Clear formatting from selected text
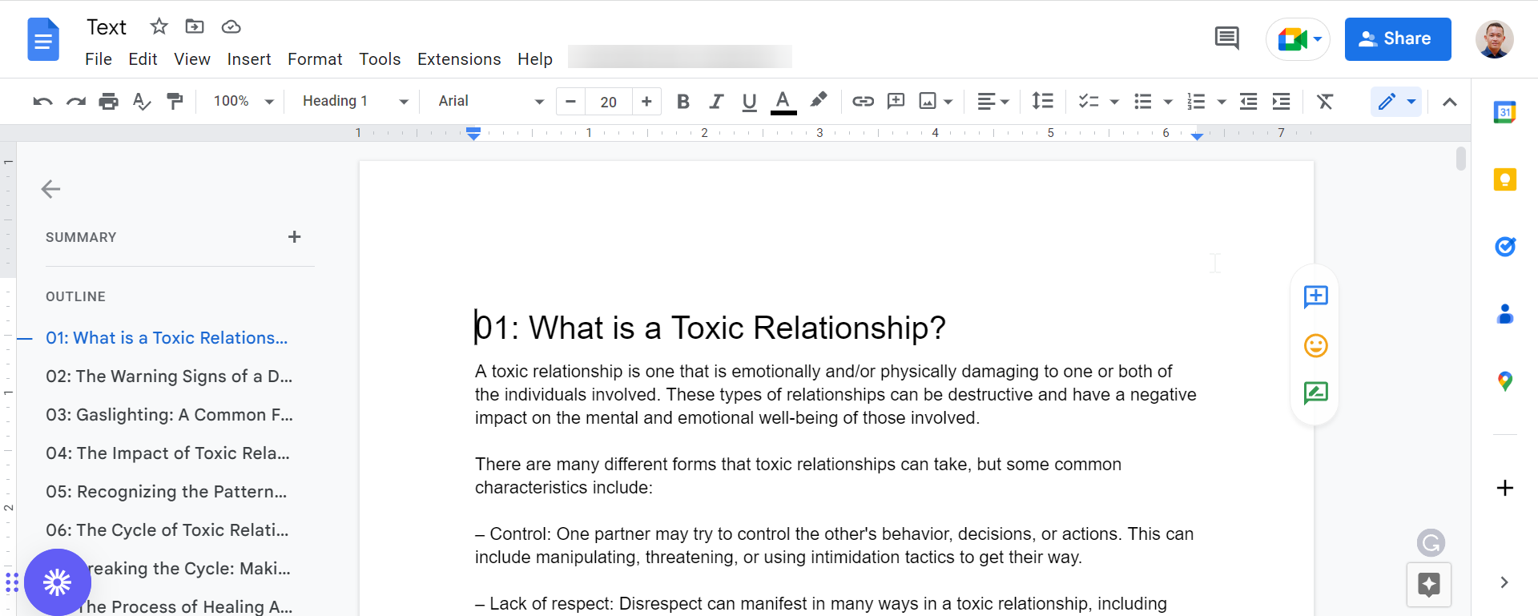Screen dimensions: 1538x616 pyautogui.click(x=1325, y=101)
